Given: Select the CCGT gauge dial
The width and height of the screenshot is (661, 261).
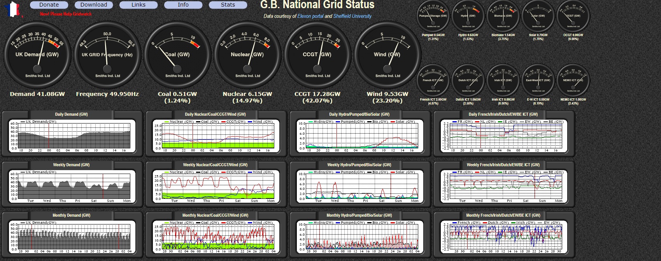Looking at the screenshot, I should pos(317,55).
